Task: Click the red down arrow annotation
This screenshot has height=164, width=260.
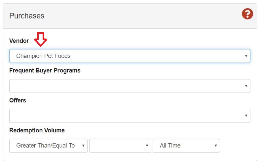Action: pyautogui.click(x=41, y=39)
